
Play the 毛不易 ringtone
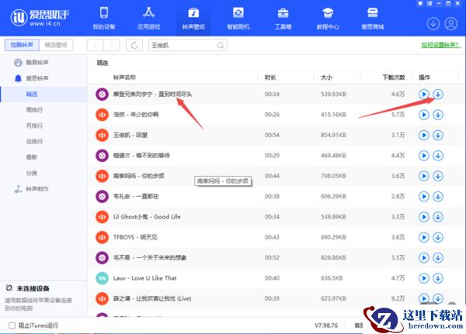point(424,258)
